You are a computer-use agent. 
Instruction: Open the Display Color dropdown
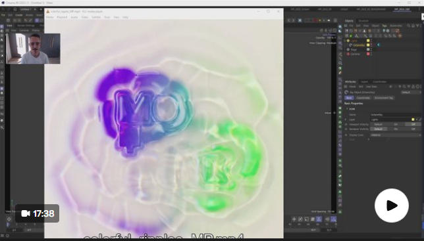click(x=395, y=135)
